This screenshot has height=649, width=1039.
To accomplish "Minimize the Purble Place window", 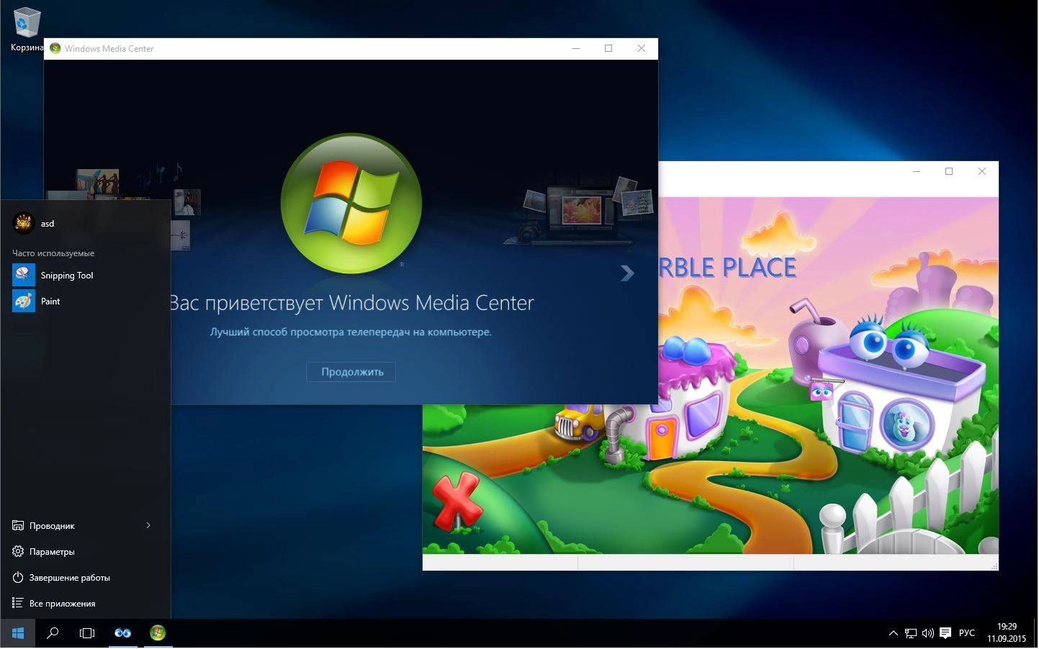I will pos(917,171).
